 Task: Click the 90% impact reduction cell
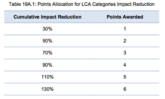47,65
